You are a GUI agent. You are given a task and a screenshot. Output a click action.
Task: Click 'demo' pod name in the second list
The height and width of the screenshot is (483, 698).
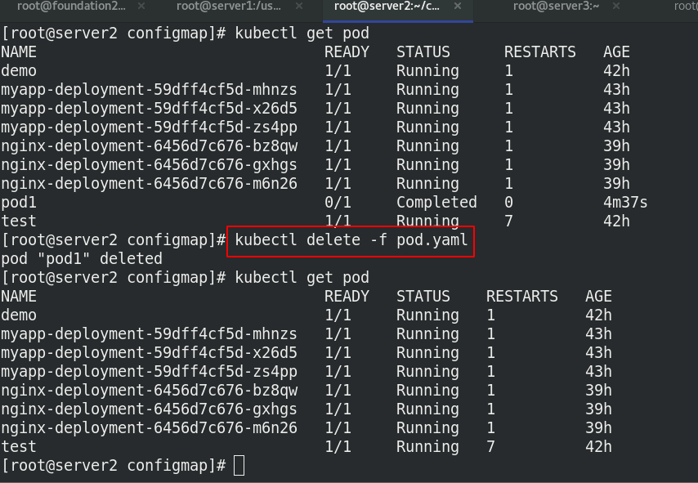19,315
